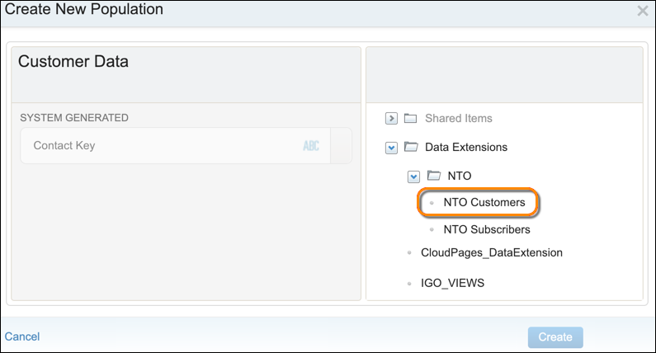
Task: Cancel the new population dialog
Action: pyautogui.click(x=22, y=337)
